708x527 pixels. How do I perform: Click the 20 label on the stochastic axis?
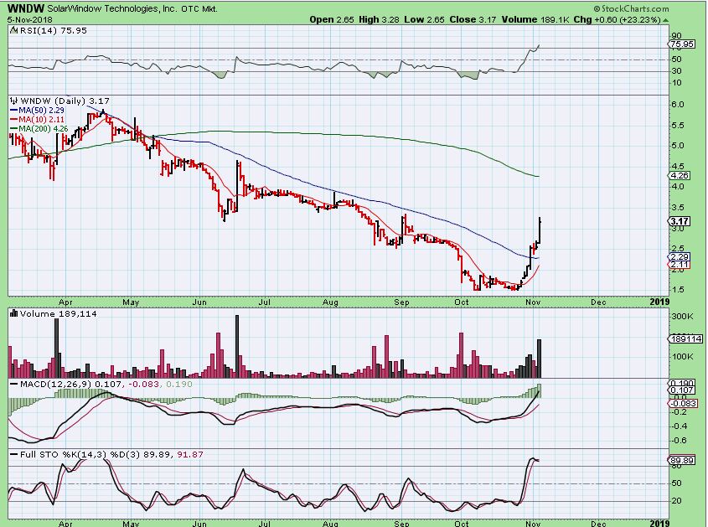pyautogui.click(x=676, y=500)
